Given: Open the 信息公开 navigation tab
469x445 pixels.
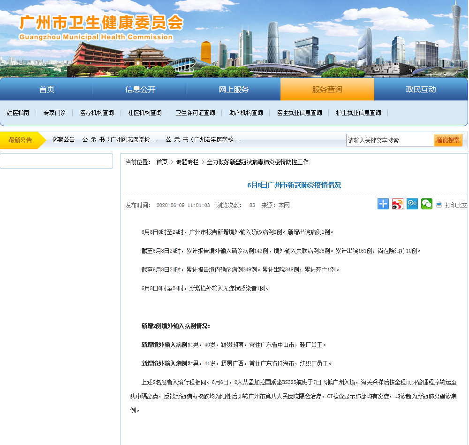Looking at the screenshot, I should click(140, 89).
